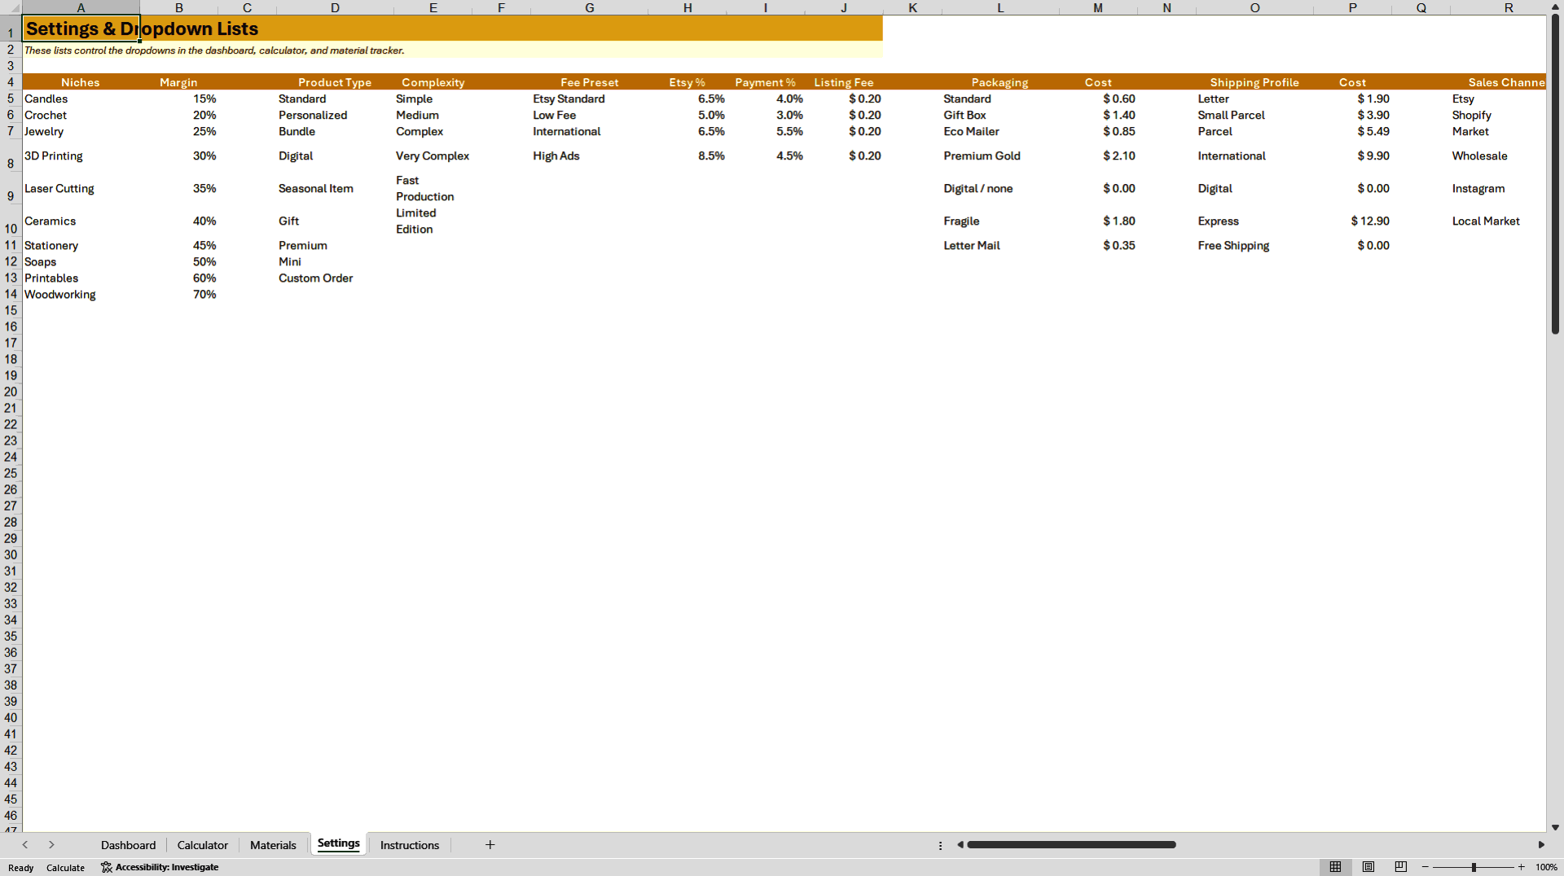The image size is (1564, 876).
Task: Select the Woodworking cell
Action: coord(81,294)
